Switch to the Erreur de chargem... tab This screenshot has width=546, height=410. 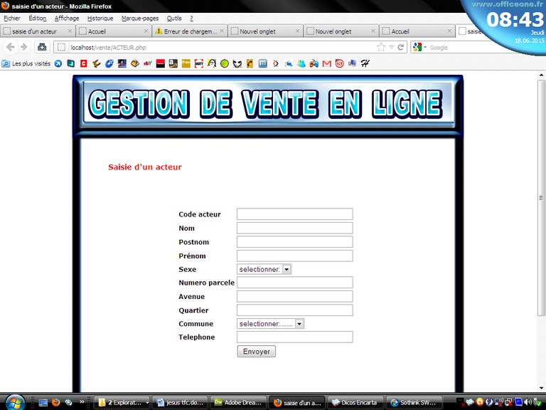click(x=189, y=31)
